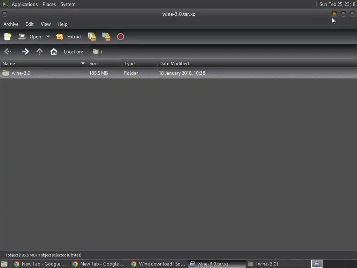
Task: Go to home location icon
Action: coord(54,52)
